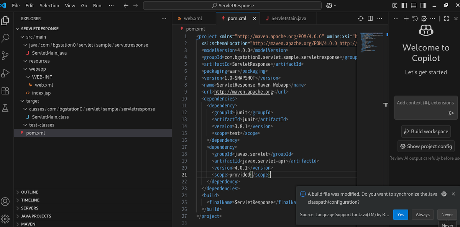
Task: Open the Explorer view in activity bar
Action: [x=5, y=21]
